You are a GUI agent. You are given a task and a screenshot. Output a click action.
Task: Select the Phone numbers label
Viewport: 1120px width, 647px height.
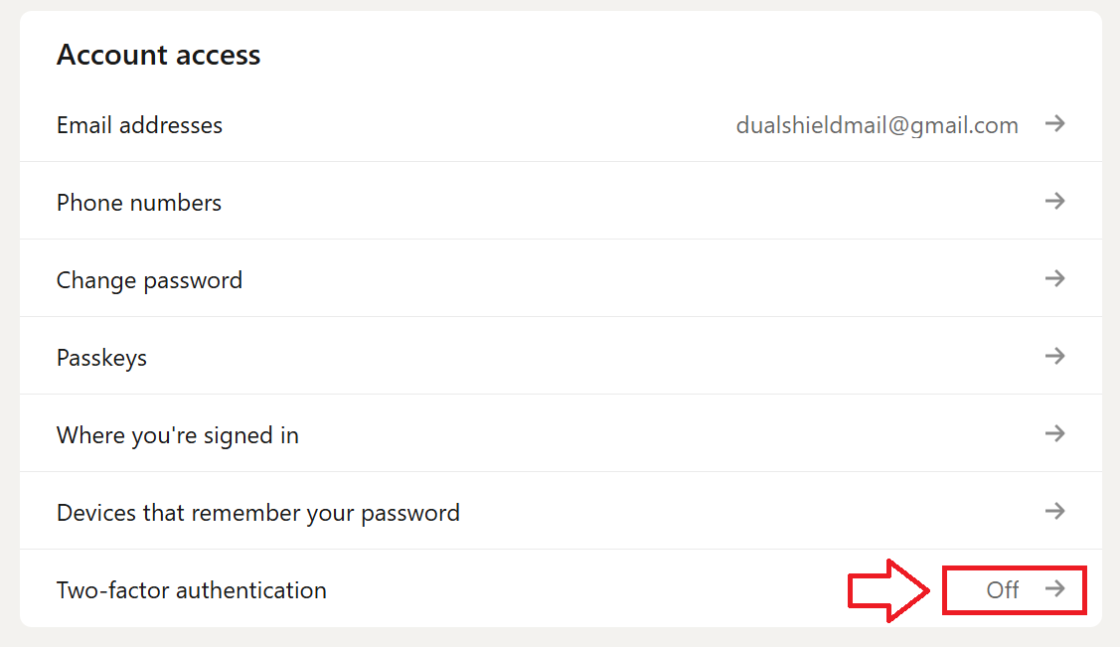pos(139,203)
